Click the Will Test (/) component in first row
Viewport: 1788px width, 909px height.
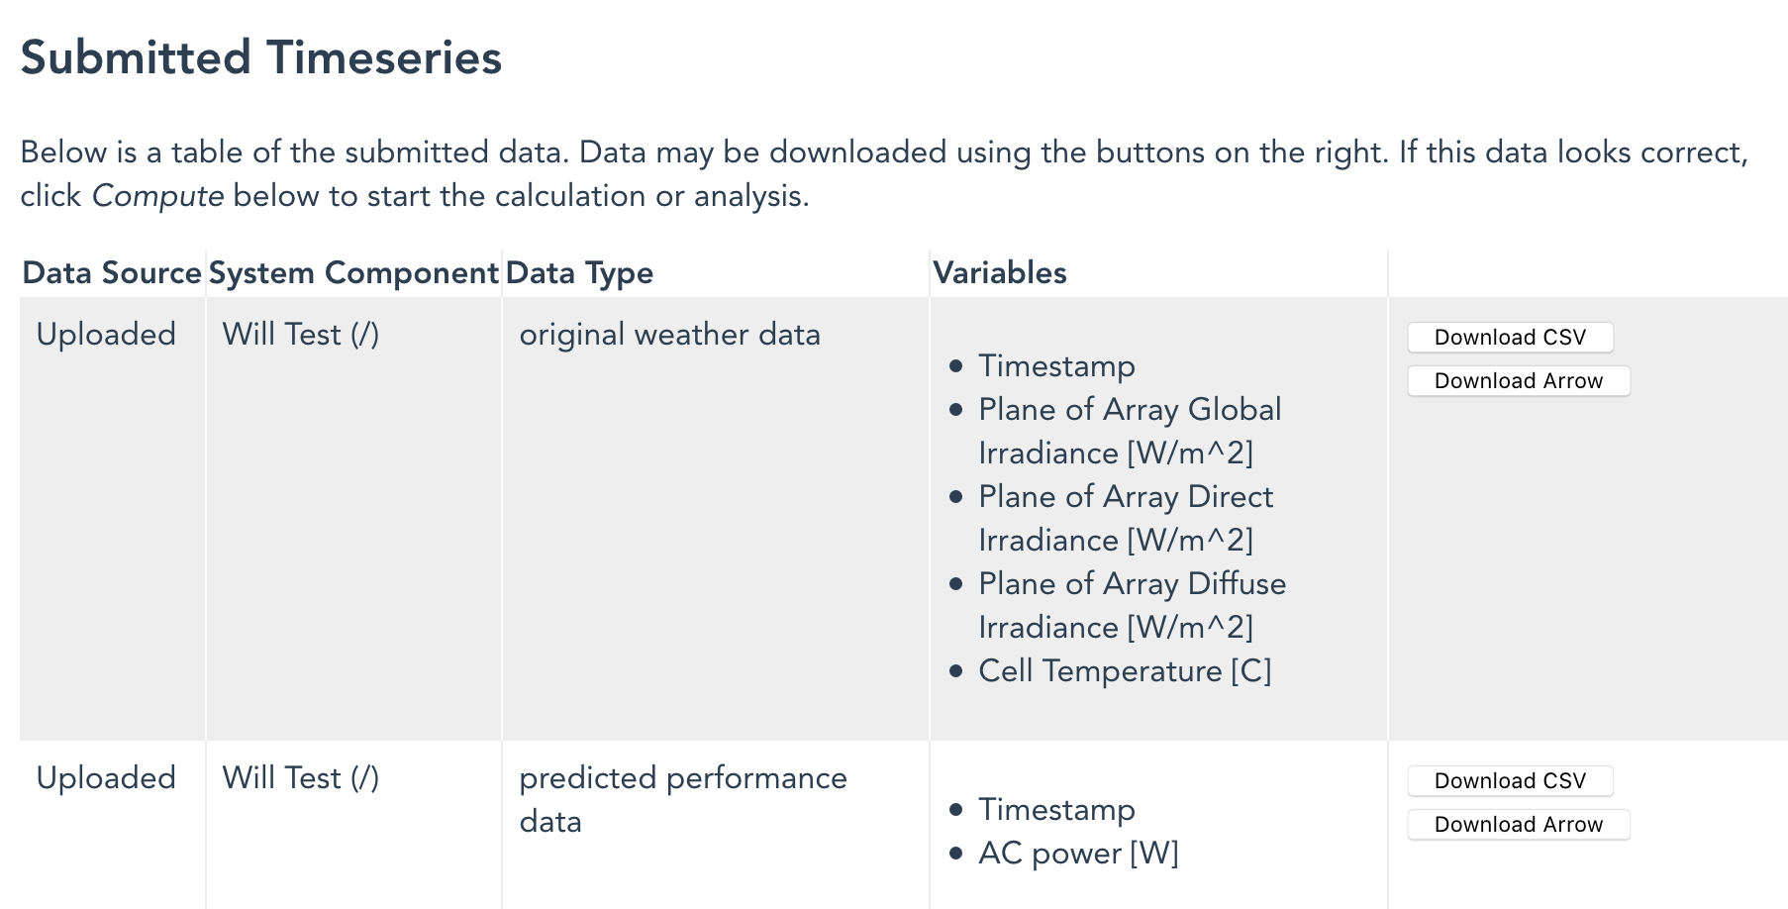[x=302, y=334]
